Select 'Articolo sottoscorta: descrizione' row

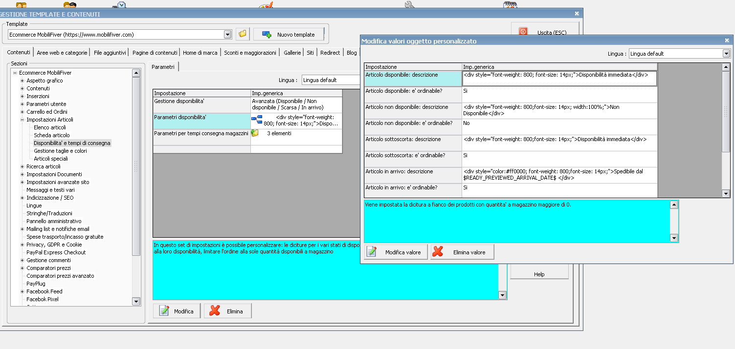point(511,143)
